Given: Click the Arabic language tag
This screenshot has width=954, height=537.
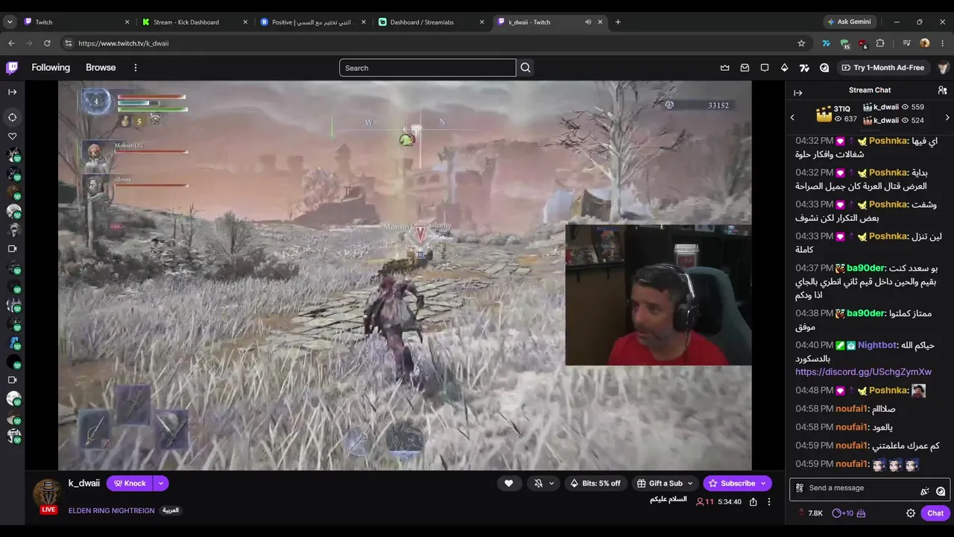Looking at the screenshot, I should 171,510.
